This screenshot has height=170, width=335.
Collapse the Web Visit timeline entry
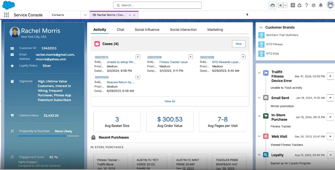(259, 136)
